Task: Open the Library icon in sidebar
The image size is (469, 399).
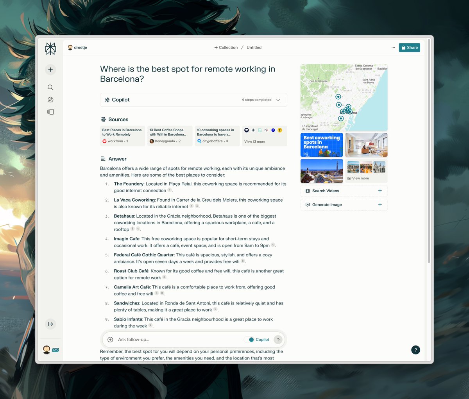Action: (x=50, y=112)
